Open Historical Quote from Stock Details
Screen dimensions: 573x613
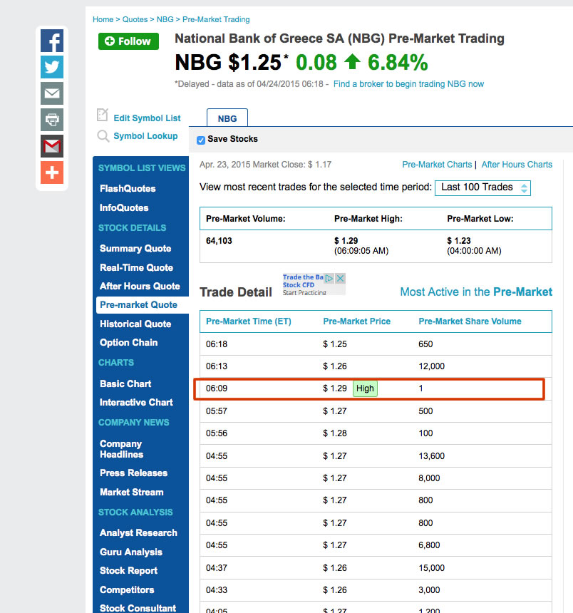(x=136, y=324)
